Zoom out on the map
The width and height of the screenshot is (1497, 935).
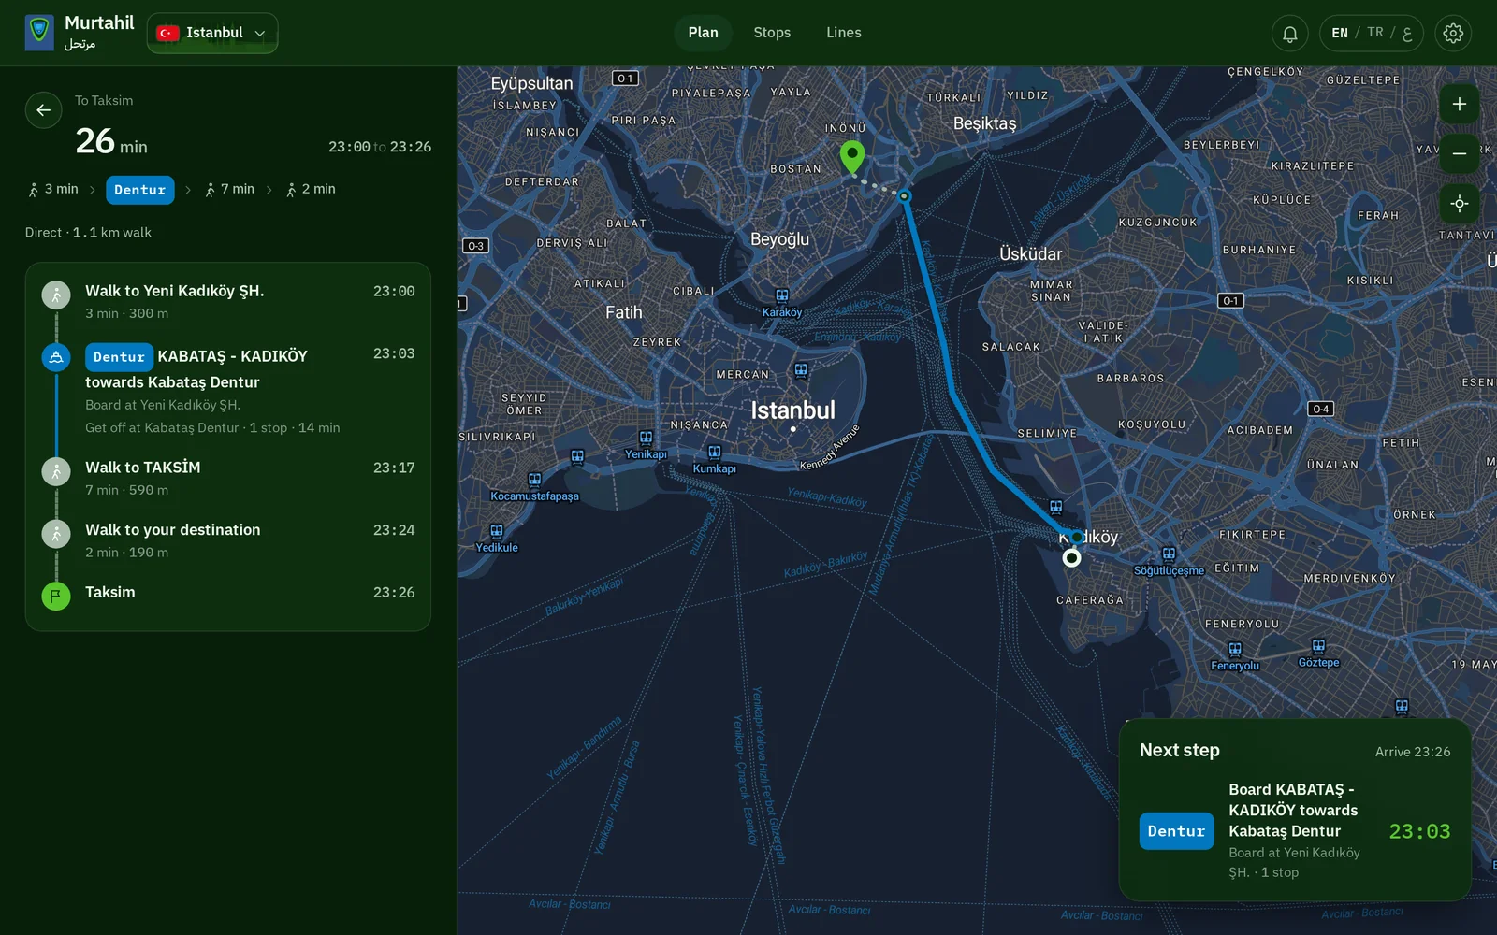click(1460, 154)
